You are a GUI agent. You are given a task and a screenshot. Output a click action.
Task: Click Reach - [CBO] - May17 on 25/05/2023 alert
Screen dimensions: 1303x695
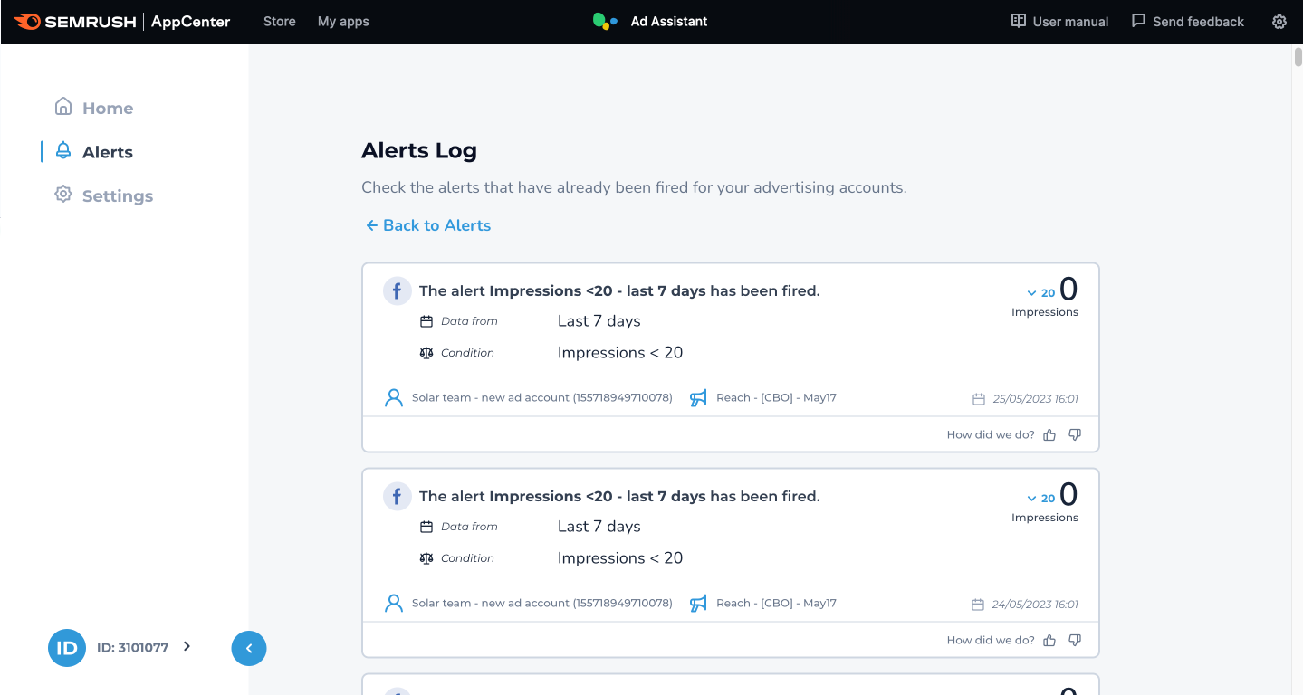coord(776,398)
